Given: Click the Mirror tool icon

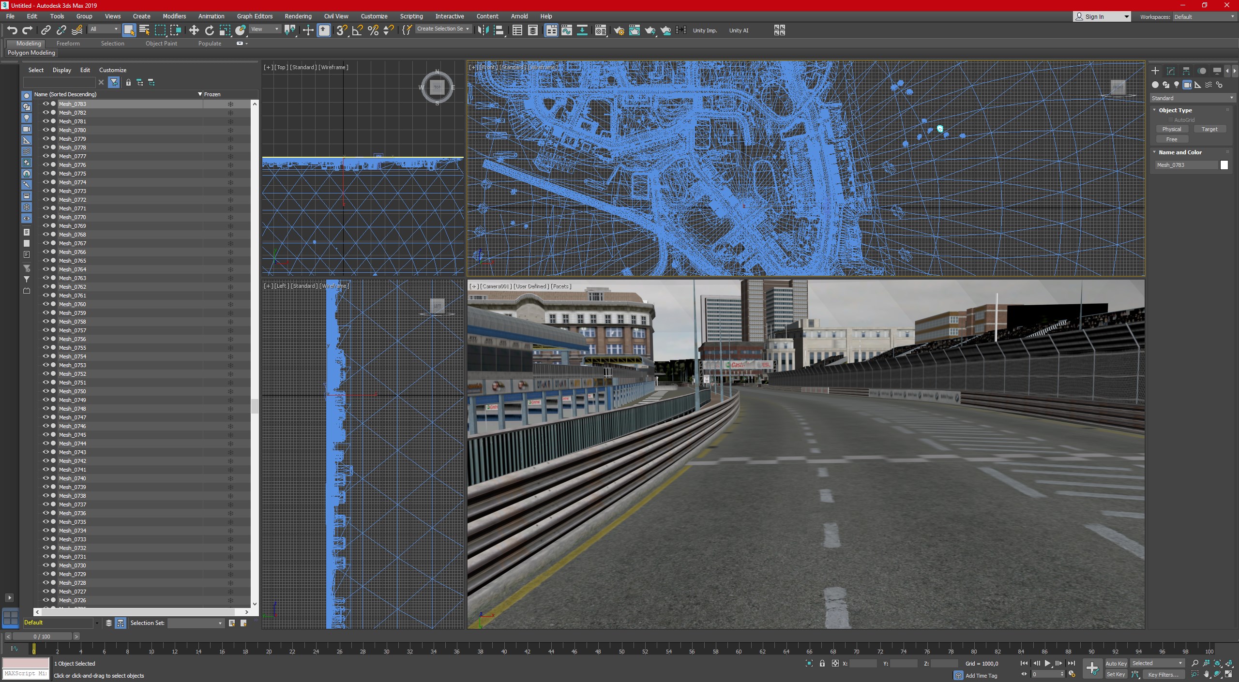Looking at the screenshot, I should click(x=483, y=30).
